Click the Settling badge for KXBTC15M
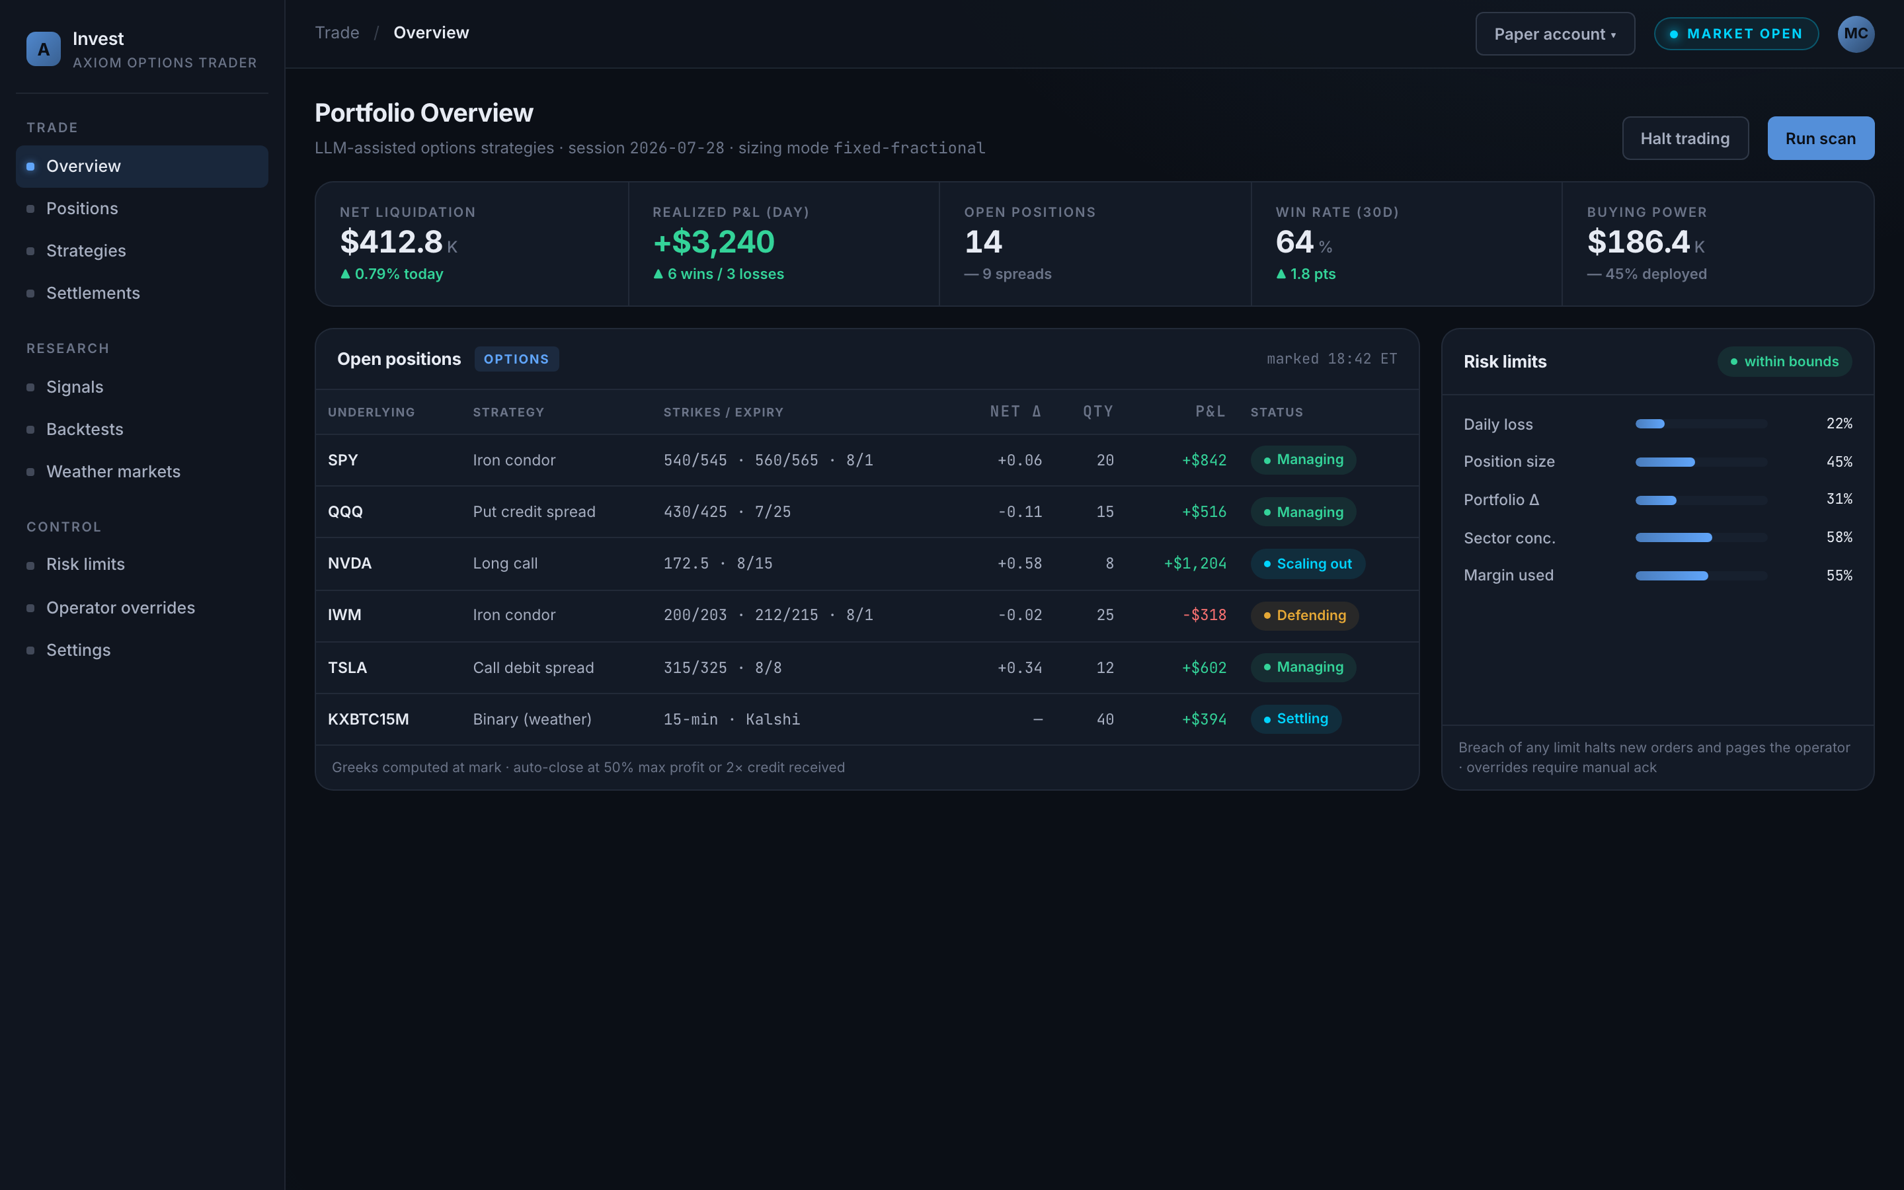This screenshot has height=1190, width=1904. pyautogui.click(x=1295, y=719)
